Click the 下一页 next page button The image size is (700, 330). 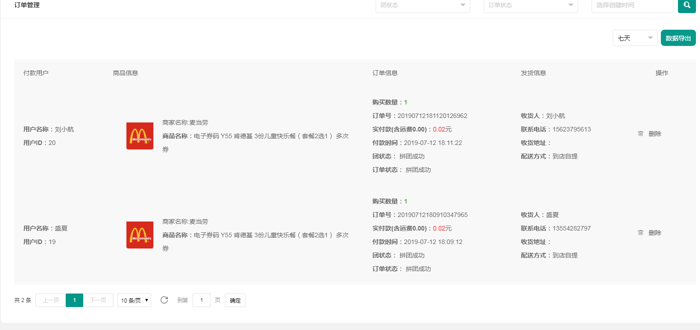pos(98,300)
